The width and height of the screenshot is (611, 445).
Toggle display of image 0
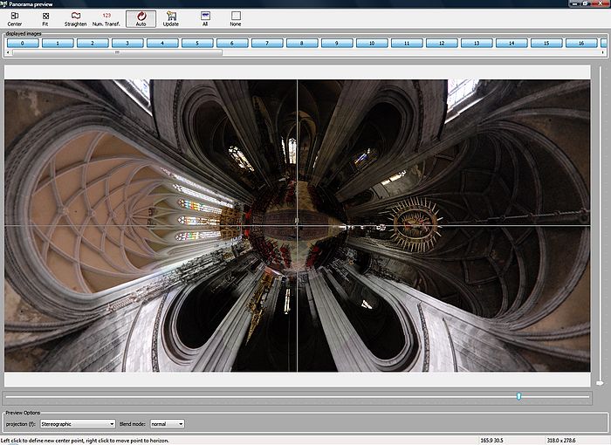(22, 43)
